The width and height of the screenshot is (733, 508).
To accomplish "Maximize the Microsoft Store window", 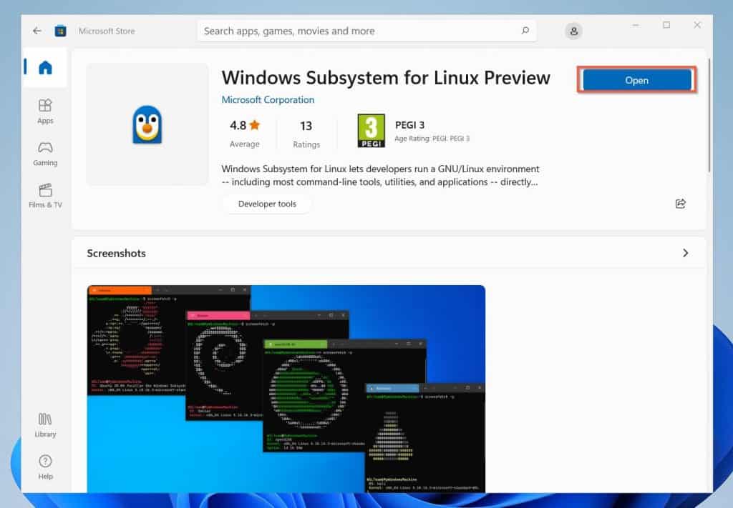I will pos(666,25).
